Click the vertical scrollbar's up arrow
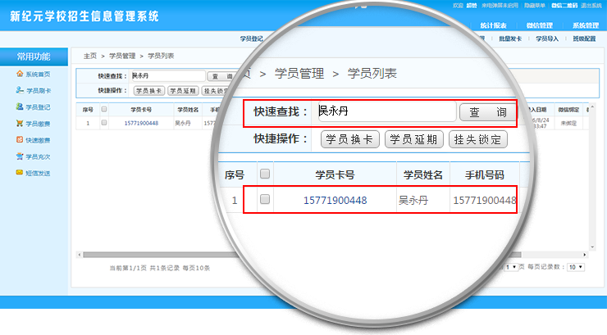Screen dimensions: 607x335 (x=592, y=106)
